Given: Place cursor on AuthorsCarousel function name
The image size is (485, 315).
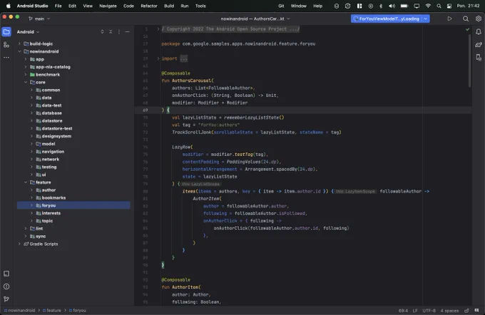Looking at the screenshot, I should click(191, 81).
